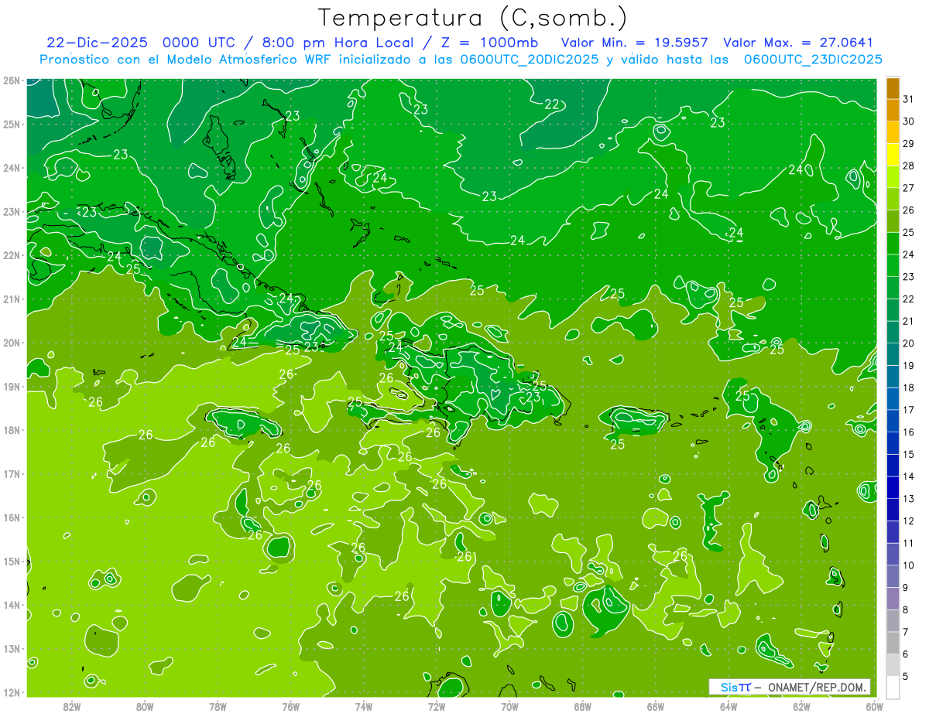This screenshot has height=717, width=929.
Task: Click the legend swatch between 21 and 22
Action: click(893, 310)
